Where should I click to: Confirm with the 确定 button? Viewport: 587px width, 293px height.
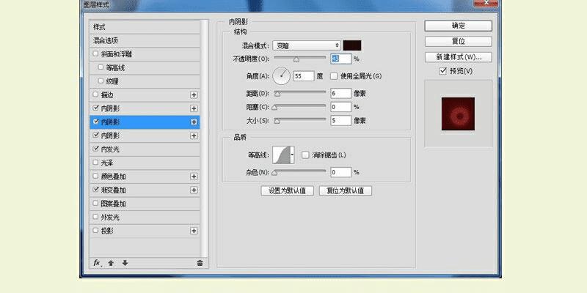(x=458, y=26)
